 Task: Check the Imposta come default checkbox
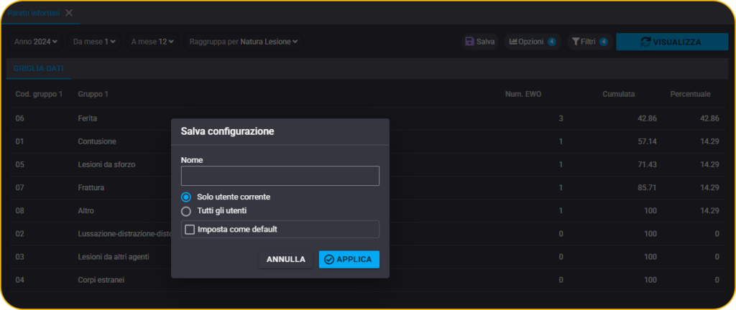click(x=190, y=230)
